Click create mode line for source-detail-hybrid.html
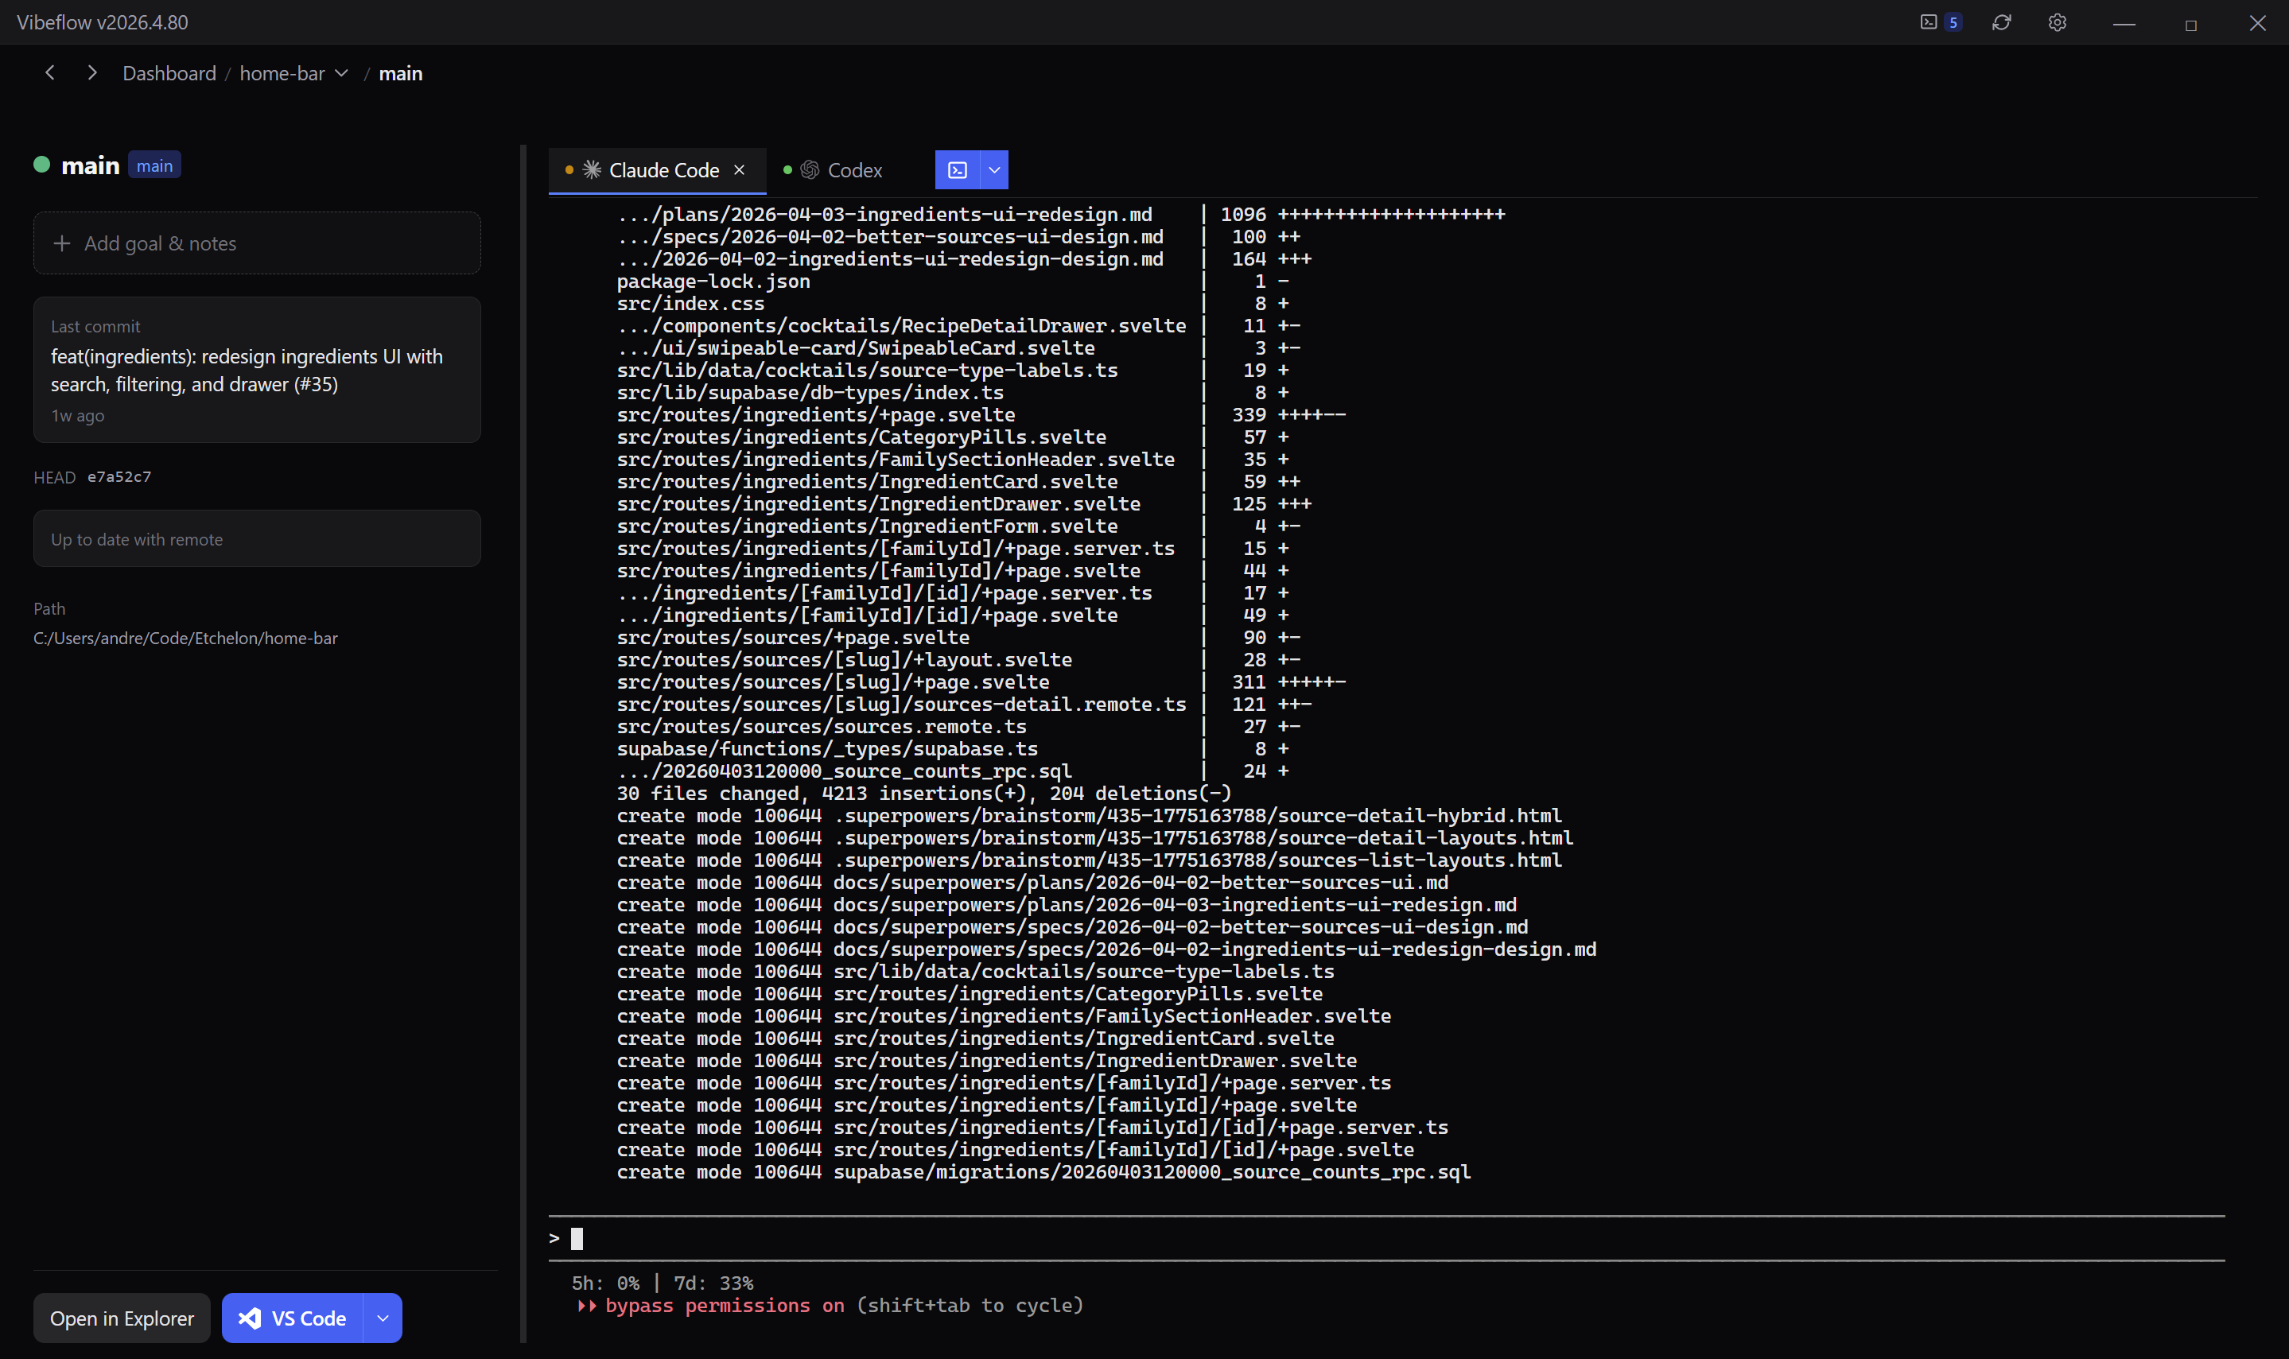The width and height of the screenshot is (2289, 1359). pos(1089,816)
